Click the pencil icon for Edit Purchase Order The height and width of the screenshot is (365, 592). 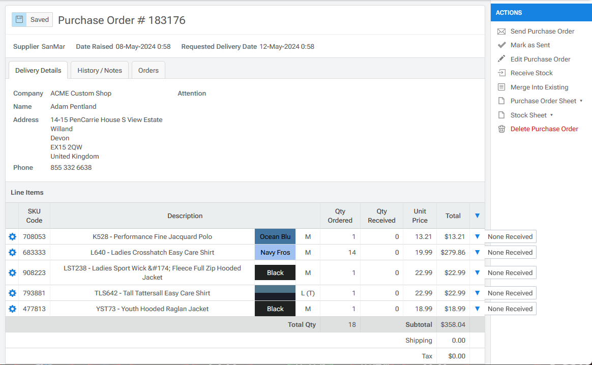pos(501,59)
